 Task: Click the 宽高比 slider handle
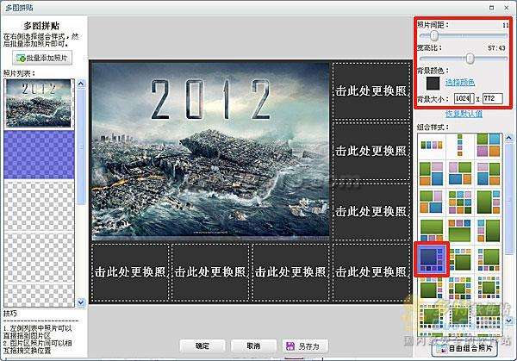[470, 59]
